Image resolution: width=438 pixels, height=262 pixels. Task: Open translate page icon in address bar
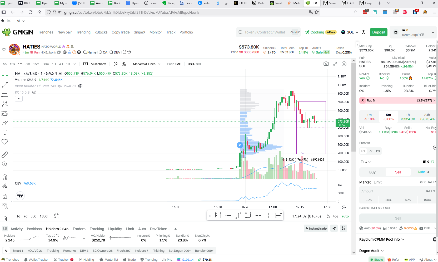point(311,12)
